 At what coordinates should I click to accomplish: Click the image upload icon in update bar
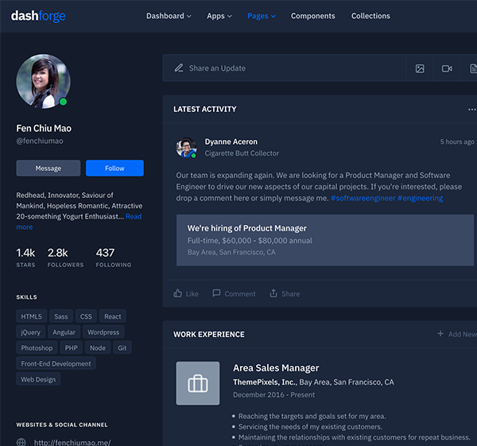tap(420, 68)
